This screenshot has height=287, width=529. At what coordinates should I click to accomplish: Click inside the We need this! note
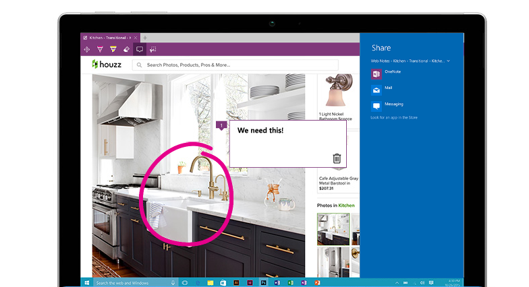click(x=287, y=144)
